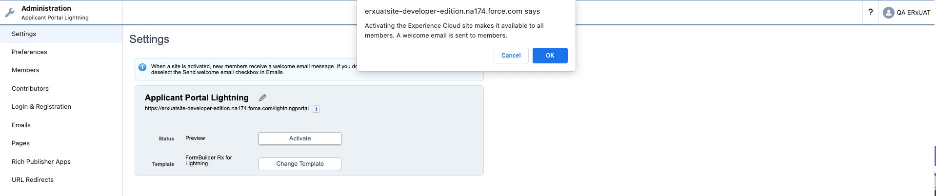Image resolution: width=936 pixels, height=196 pixels.
Task: Click the Change Template button
Action: point(299,164)
